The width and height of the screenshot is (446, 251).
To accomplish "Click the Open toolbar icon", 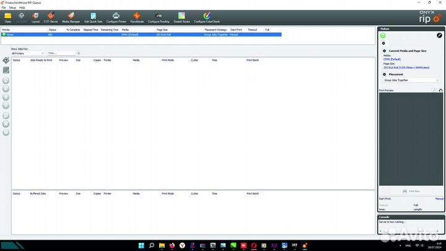I will tap(7, 15).
